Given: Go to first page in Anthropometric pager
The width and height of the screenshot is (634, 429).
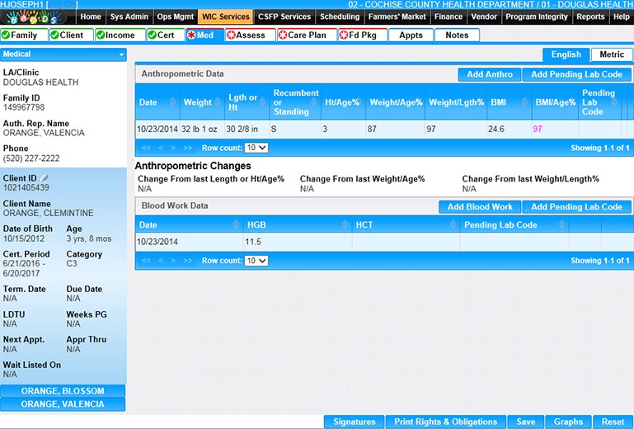Looking at the screenshot, I should 146,148.
